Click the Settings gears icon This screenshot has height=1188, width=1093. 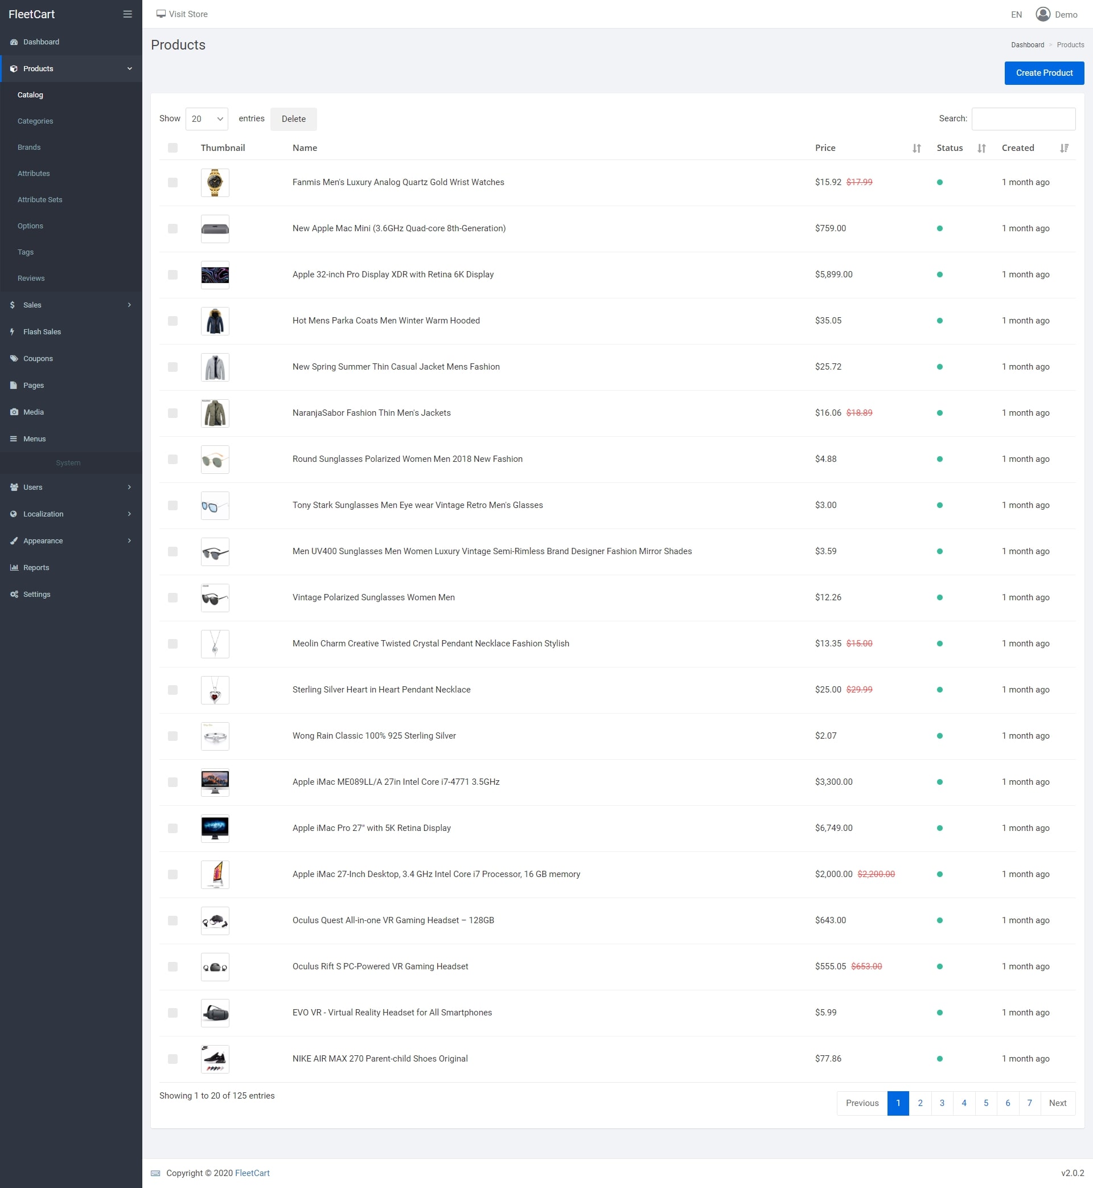point(14,594)
